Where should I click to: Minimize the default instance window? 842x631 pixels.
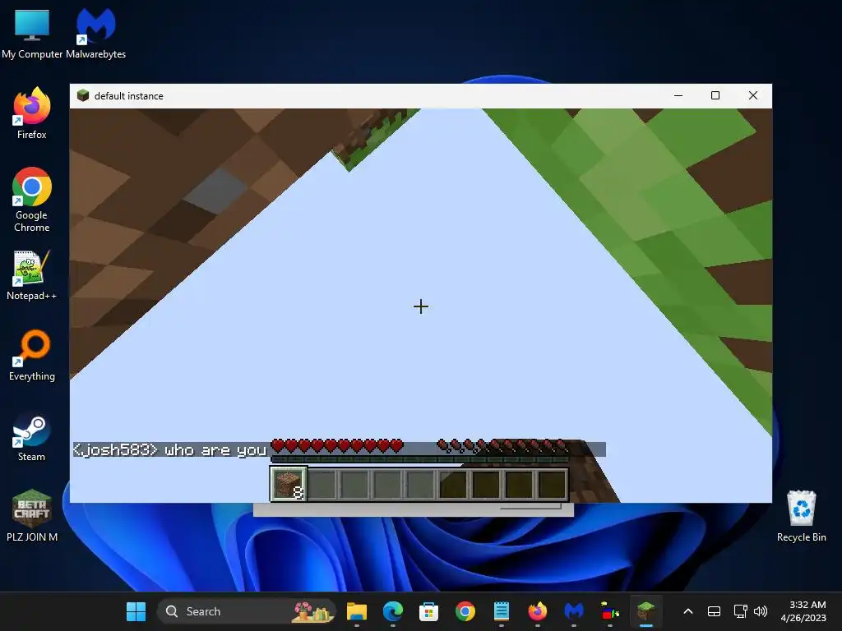click(678, 95)
